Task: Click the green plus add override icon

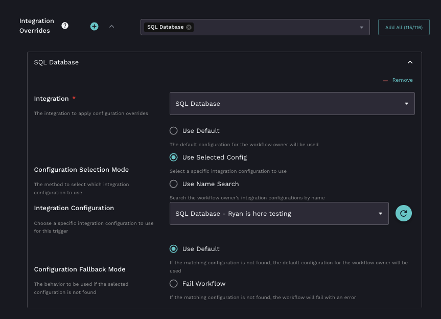Action: point(94,26)
